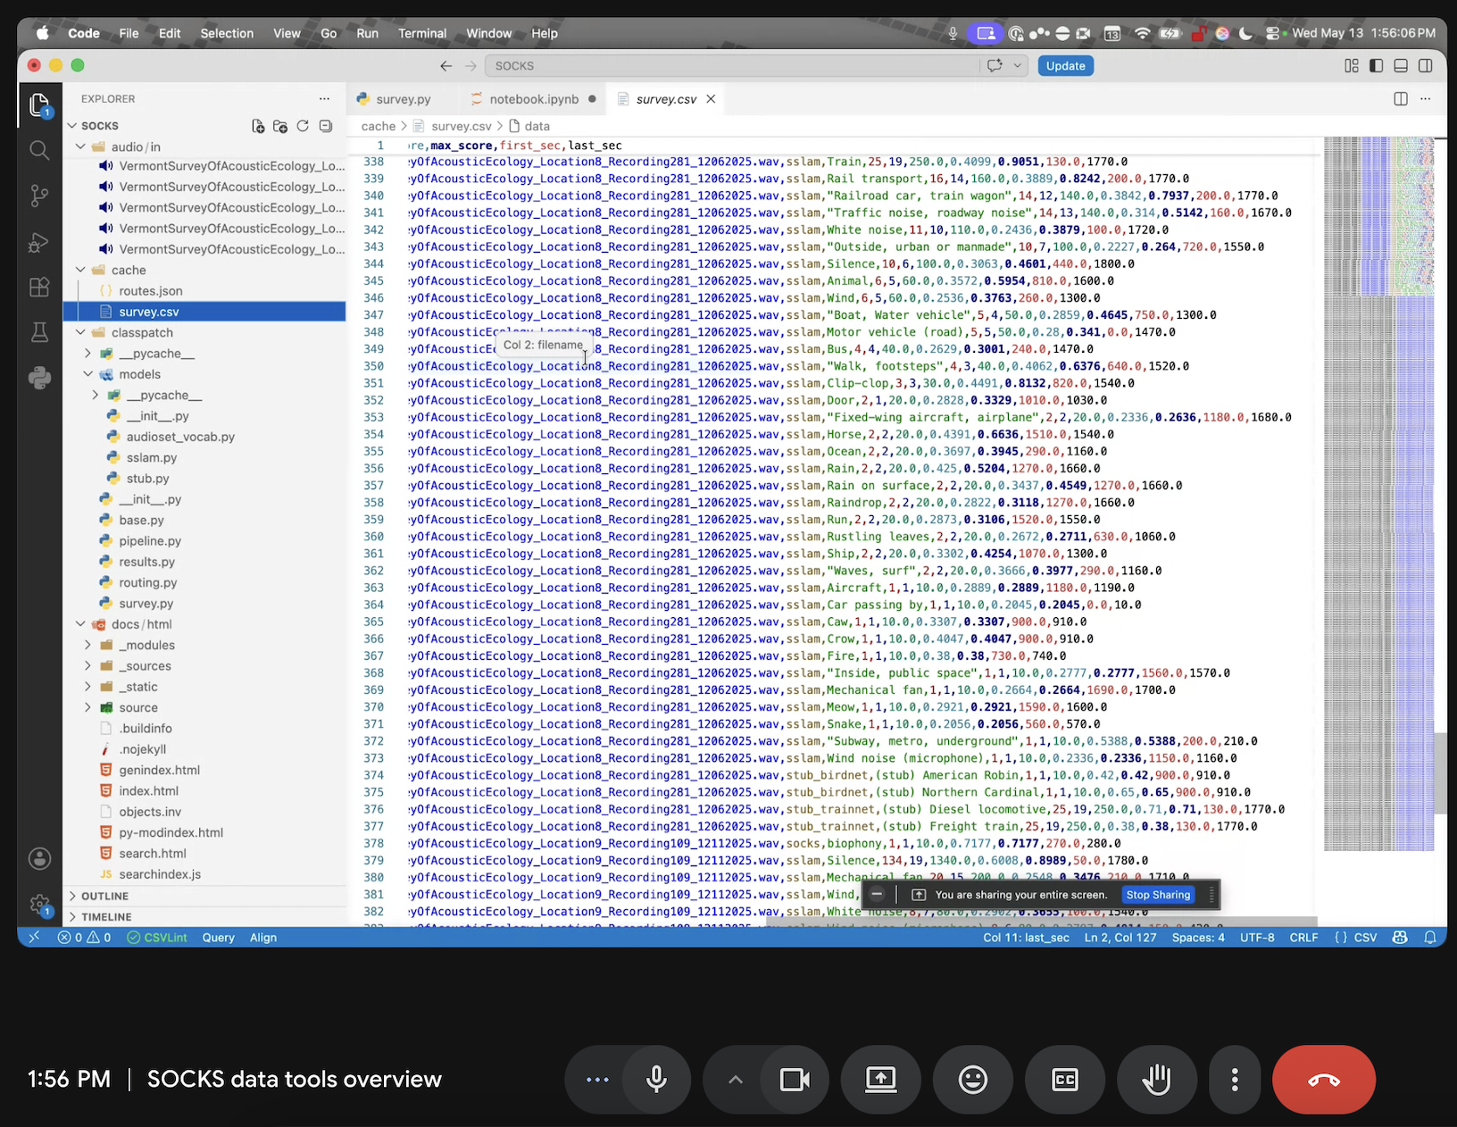Open errors and warnings count in status bar

[85, 938]
